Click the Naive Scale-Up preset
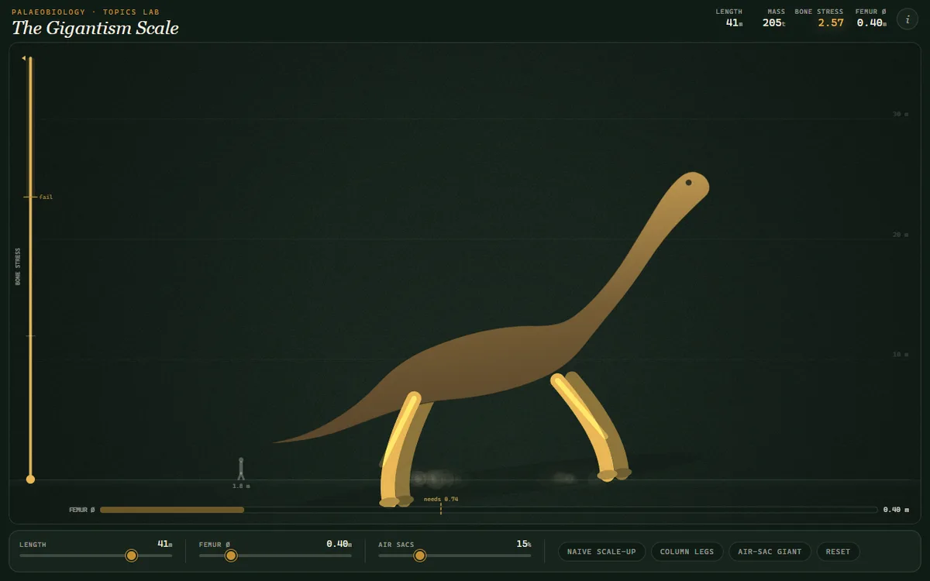 (x=601, y=552)
